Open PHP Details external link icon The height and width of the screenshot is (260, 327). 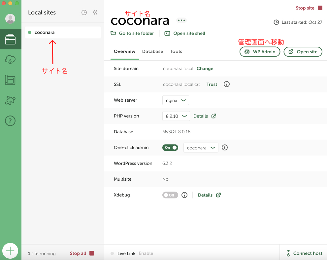tap(214, 116)
